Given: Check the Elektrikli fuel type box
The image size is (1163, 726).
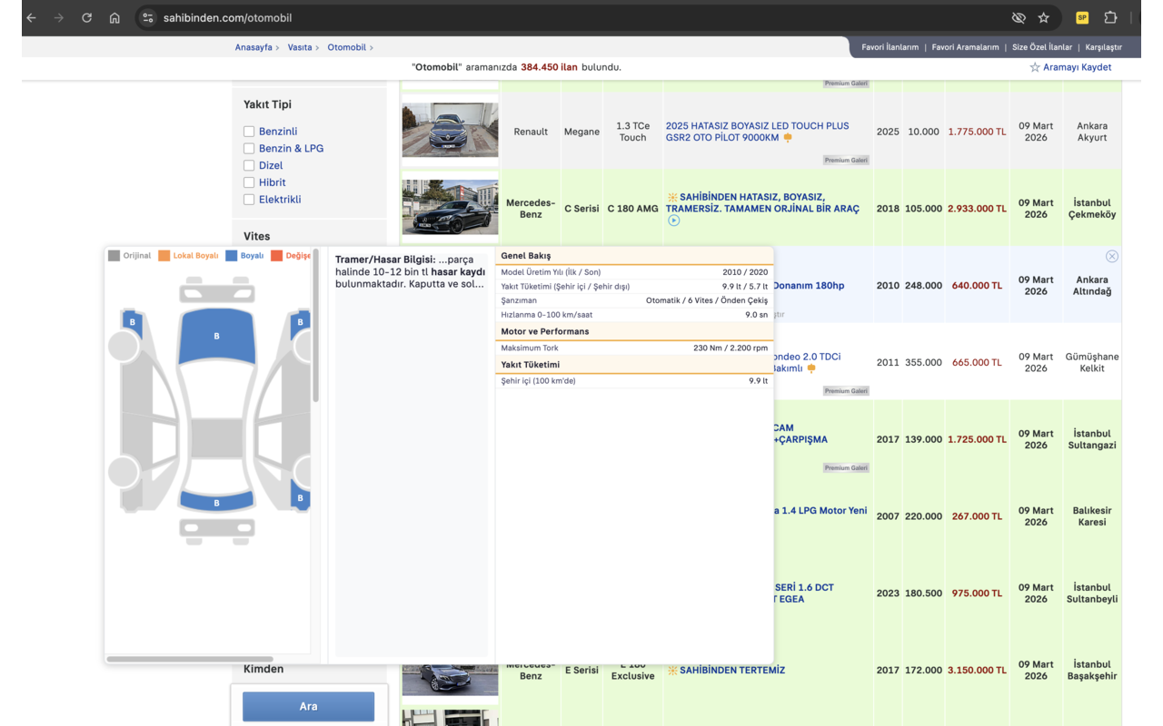Looking at the screenshot, I should point(249,200).
